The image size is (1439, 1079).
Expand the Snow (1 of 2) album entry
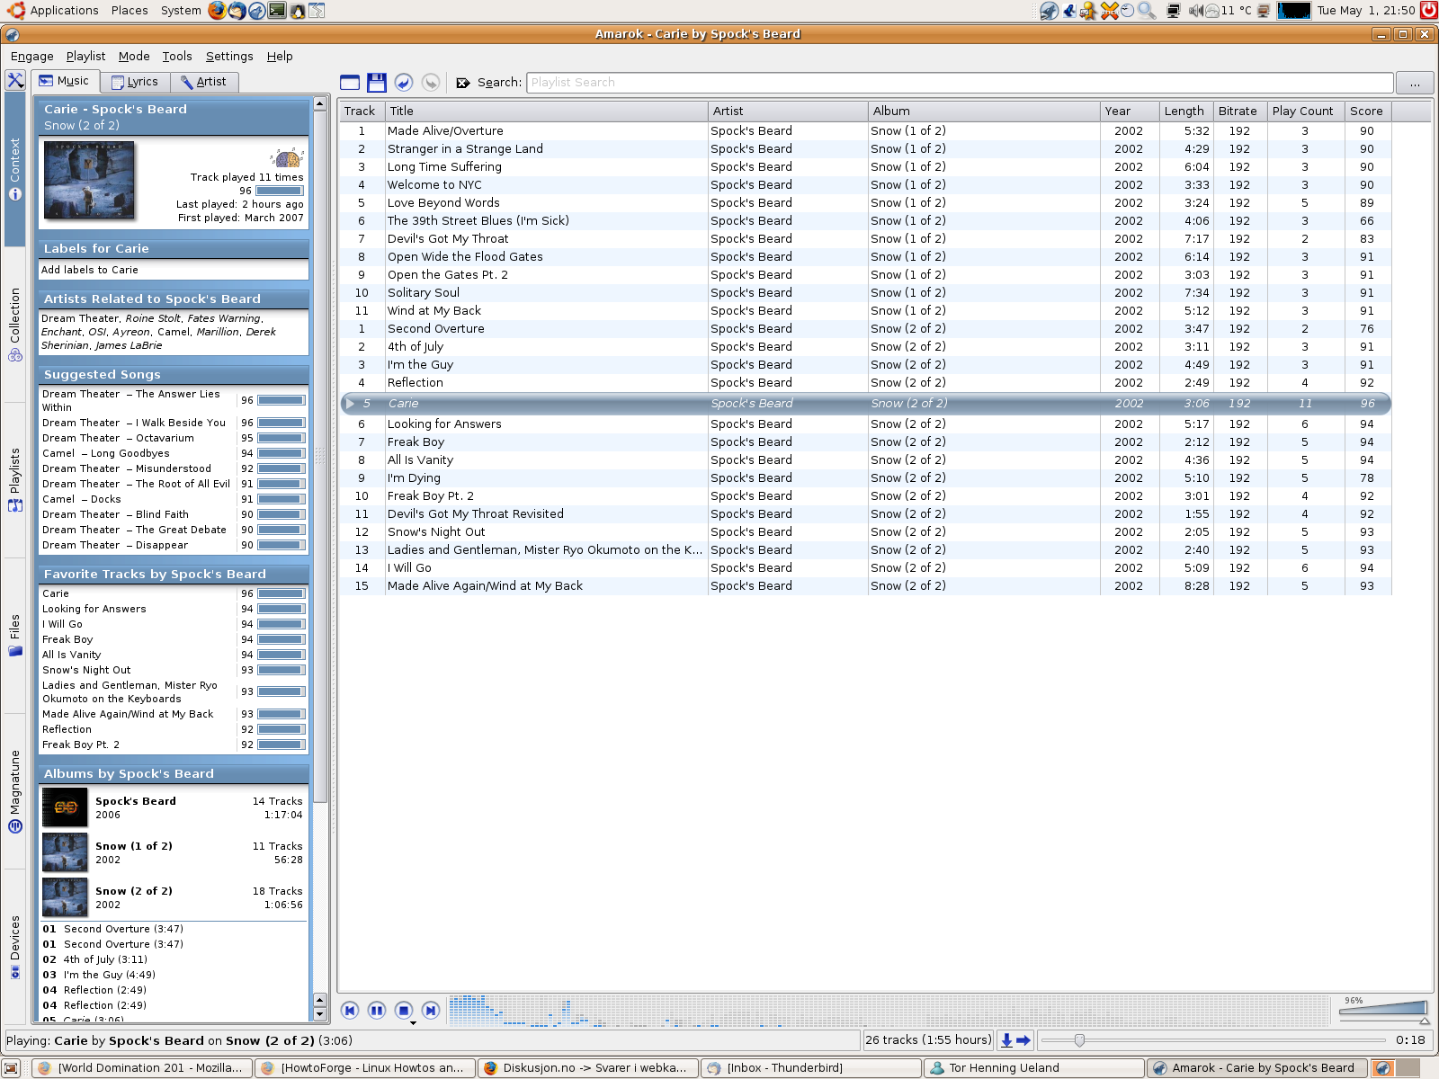pyautogui.click(x=174, y=852)
